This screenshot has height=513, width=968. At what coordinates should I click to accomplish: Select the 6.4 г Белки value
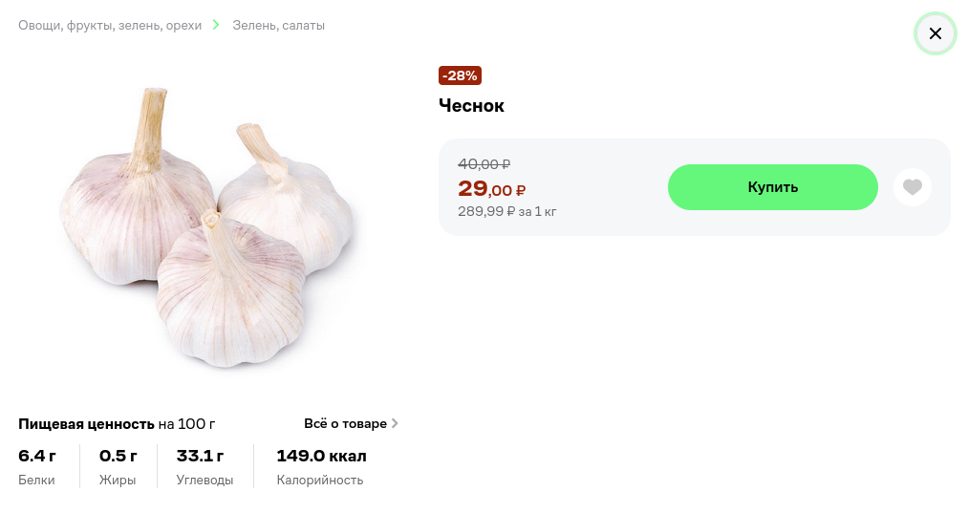(x=37, y=457)
